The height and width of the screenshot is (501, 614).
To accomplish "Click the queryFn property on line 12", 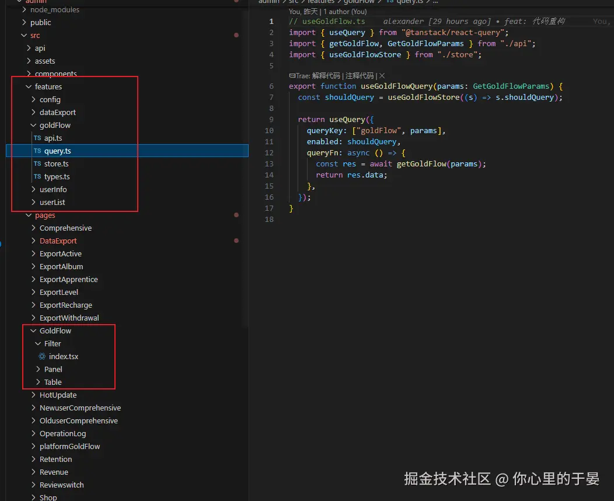I will pyautogui.click(x=322, y=153).
